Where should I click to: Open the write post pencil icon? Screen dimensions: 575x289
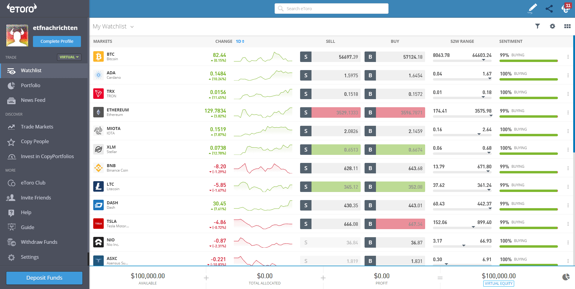tap(532, 8)
